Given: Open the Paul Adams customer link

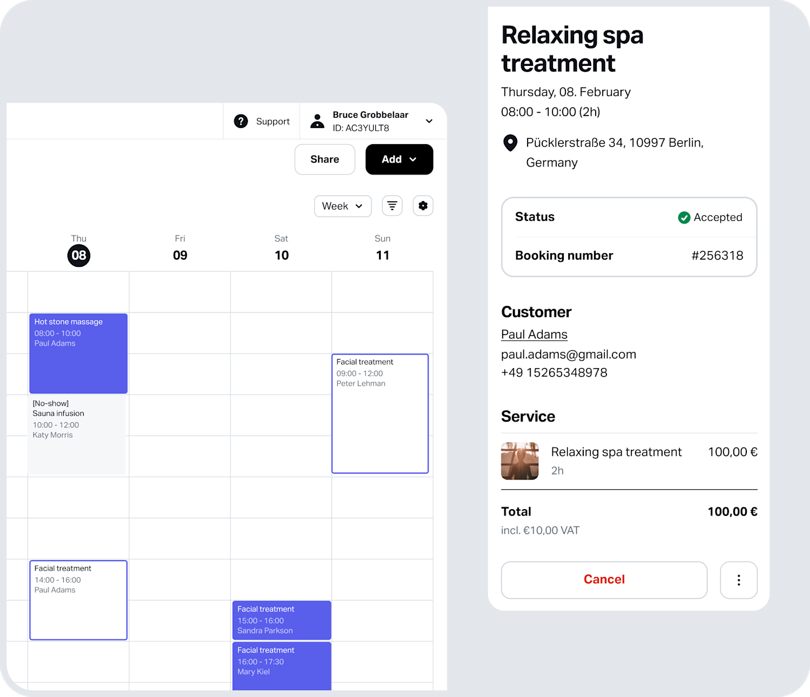Looking at the screenshot, I should (x=534, y=334).
